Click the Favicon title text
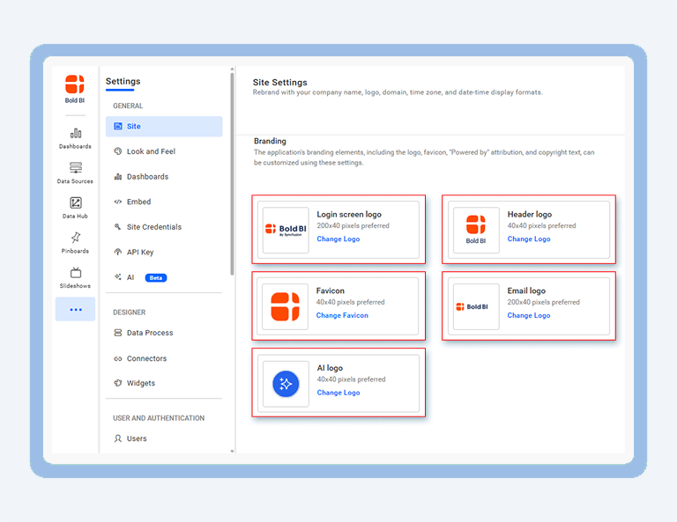The height and width of the screenshot is (522, 677). [330, 290]
